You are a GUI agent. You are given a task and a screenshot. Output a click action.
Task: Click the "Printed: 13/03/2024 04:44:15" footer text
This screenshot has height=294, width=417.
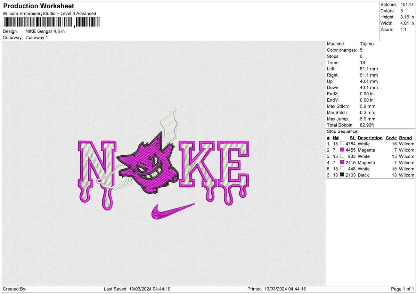pyautogui.click(x=277, y=289)
